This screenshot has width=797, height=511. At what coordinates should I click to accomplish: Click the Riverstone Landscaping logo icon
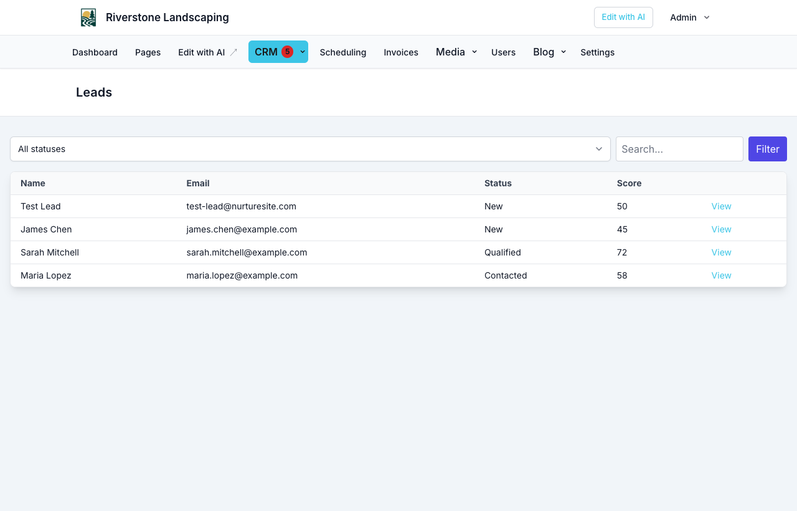coord(88,17)
